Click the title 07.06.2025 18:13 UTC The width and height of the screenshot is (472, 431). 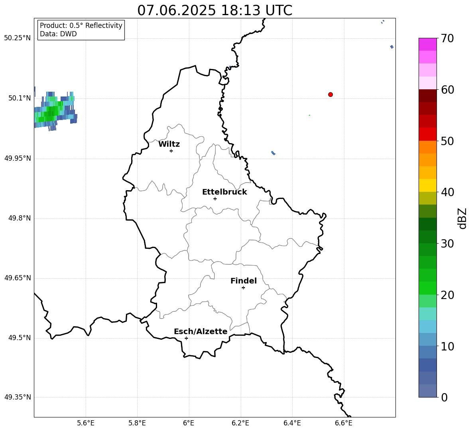(x=214, y=10)
